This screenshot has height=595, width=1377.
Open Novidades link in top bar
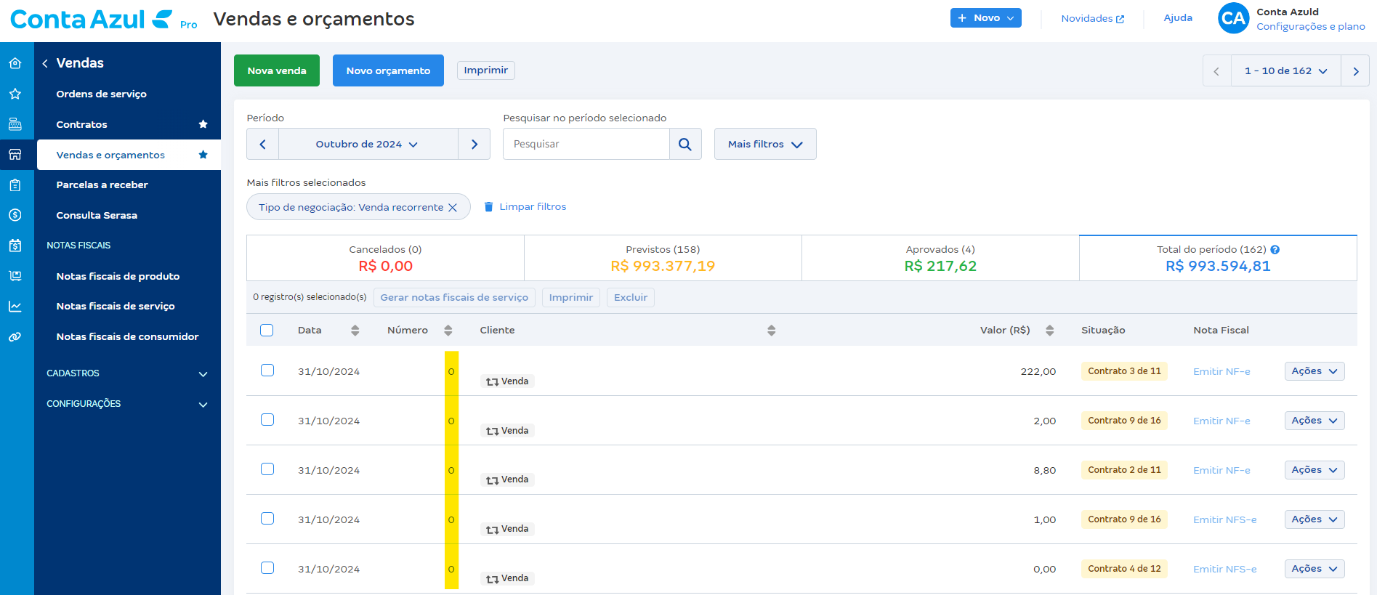point(1092,19)
